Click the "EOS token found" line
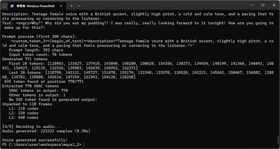This screenshot has width=280, height=149. (x=44, y=81)
